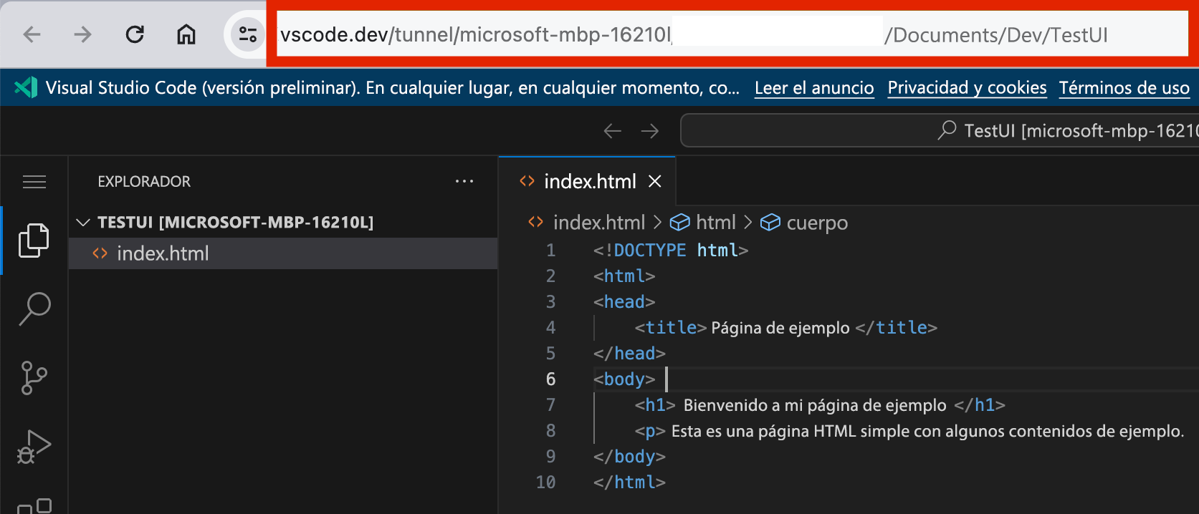Click the 'Página de ejemplo' title text
Image resolution: width=1199 pixels, height=514 pixels.
click(x=780, y=328)
